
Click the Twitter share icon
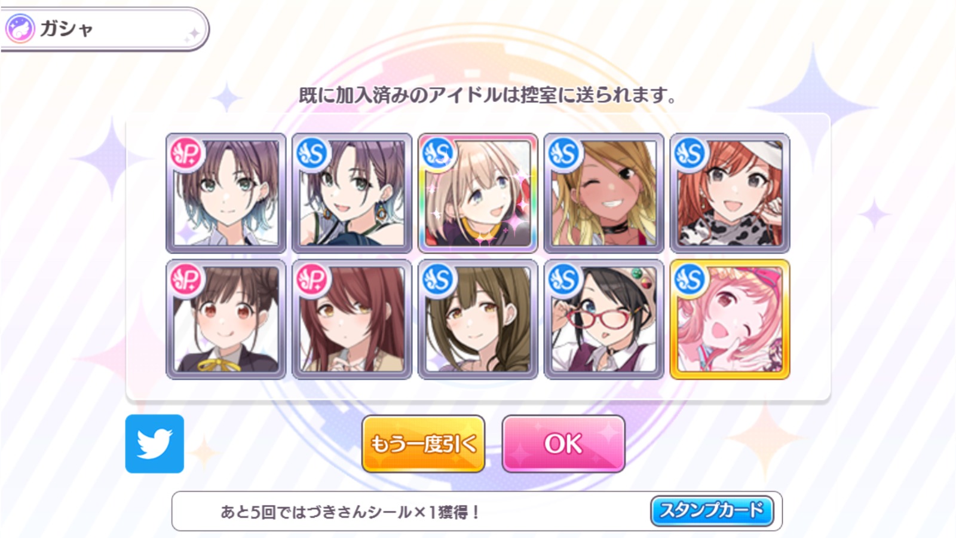click(155, 444)
